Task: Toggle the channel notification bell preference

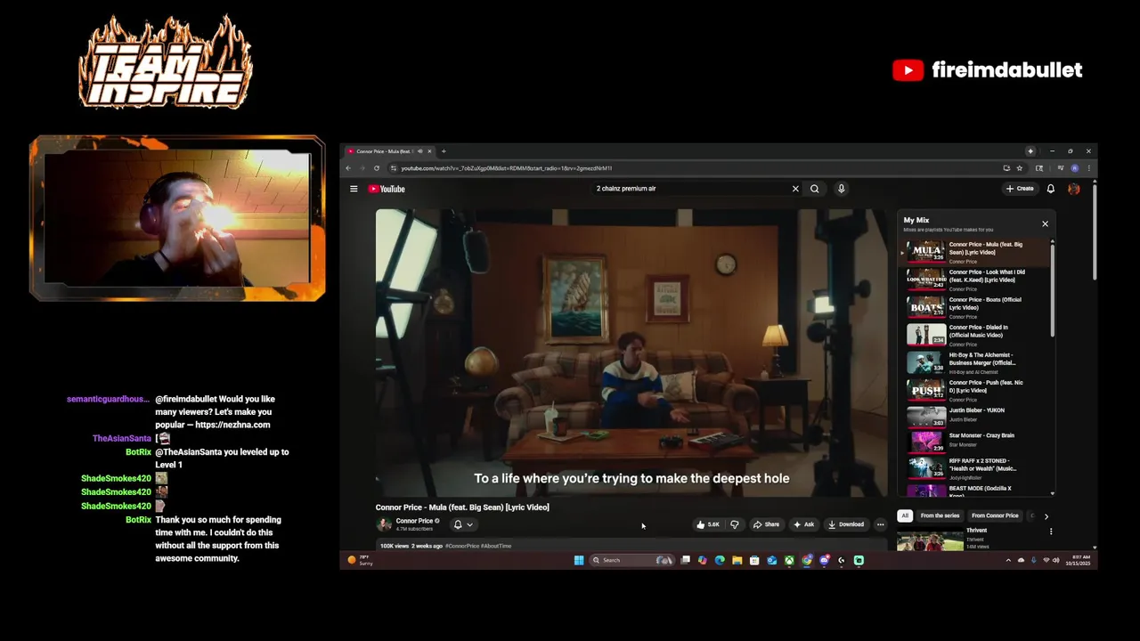Action: pyautogui.click(x=462, y=524)
